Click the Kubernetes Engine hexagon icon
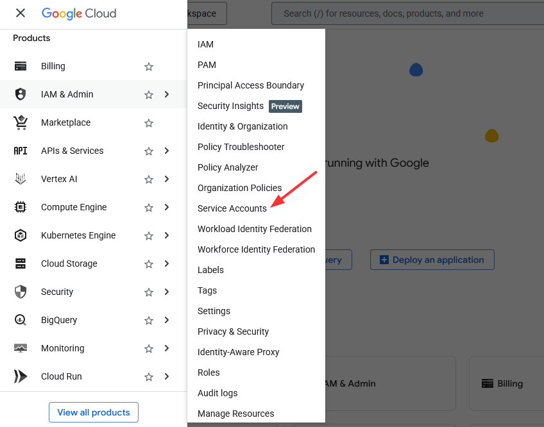Viewport: 544px width, 427px height. click(x=21, y=235)
